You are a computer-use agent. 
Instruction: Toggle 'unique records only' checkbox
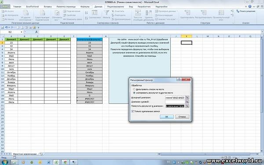click(132, 111)
